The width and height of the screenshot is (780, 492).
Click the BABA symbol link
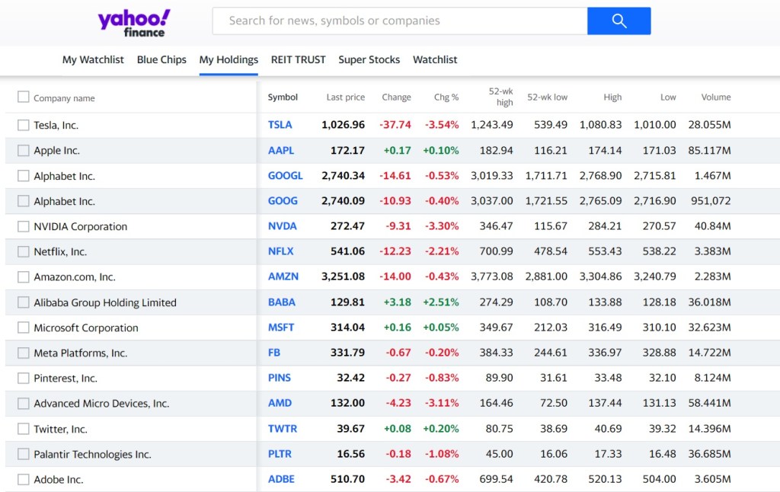281,302
